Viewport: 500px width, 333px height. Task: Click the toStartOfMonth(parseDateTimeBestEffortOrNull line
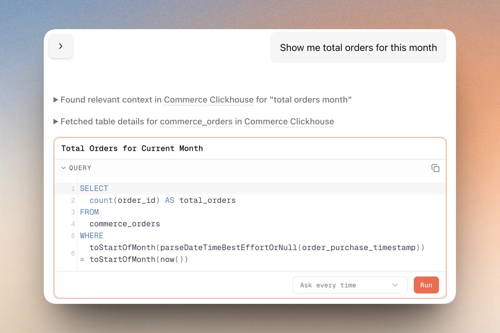pyautogui.click(x=257, y=248)
